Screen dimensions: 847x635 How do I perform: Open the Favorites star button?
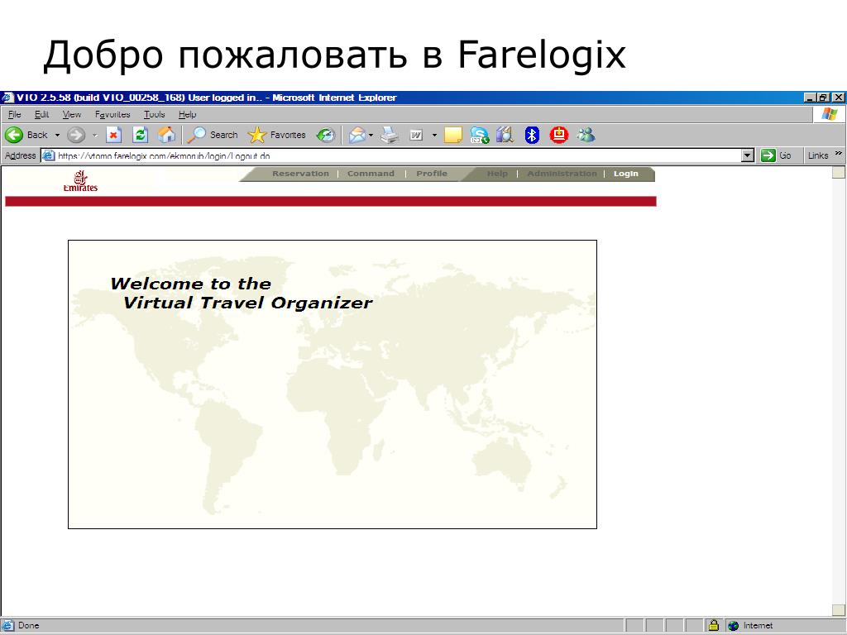coord(276,135)
